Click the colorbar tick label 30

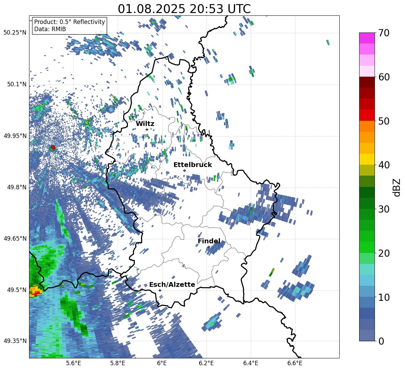coord(384,209)
